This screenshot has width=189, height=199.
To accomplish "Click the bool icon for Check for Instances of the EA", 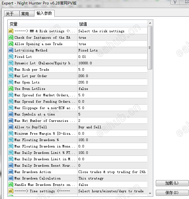I will [11, 37].
